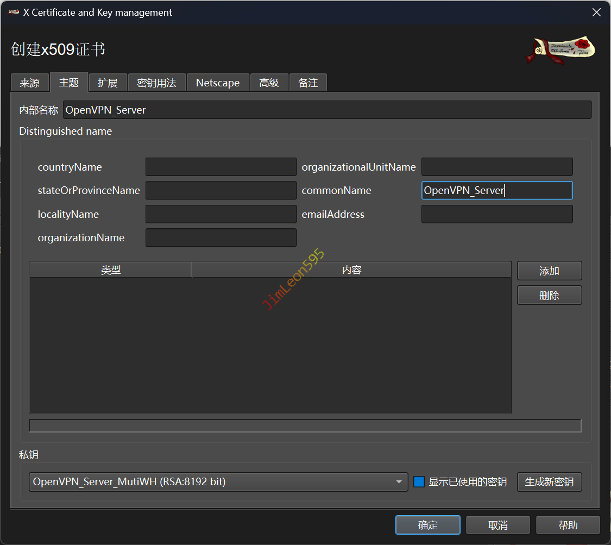Click the countryName input field
Viewport: 611px width, 545px height.
point(221,167)
